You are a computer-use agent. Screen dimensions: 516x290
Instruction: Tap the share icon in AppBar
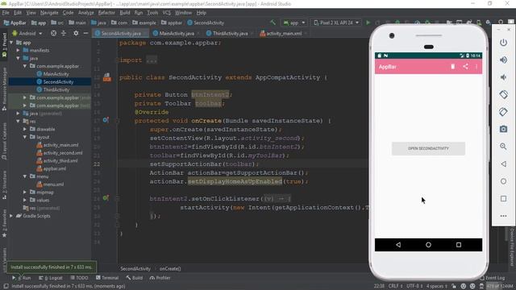tap(465, 66)
